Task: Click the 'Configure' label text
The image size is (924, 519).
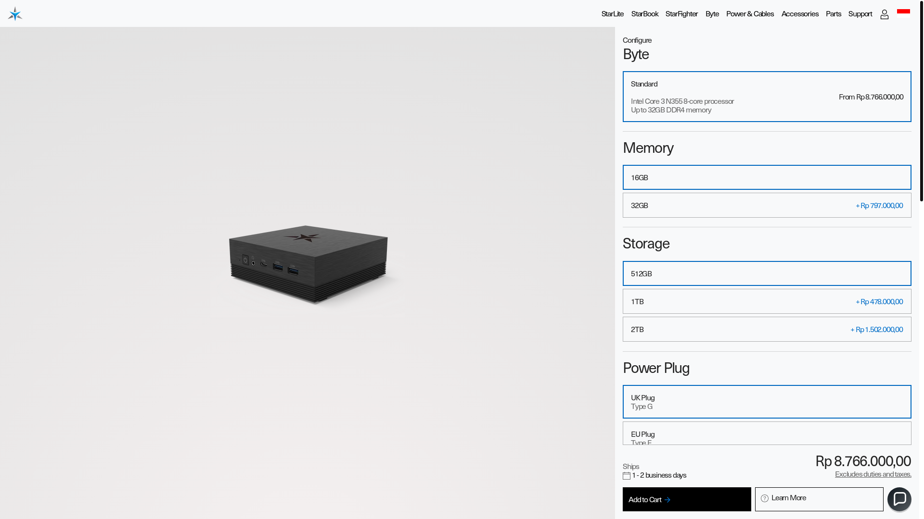Action: [x=637, y=40]
